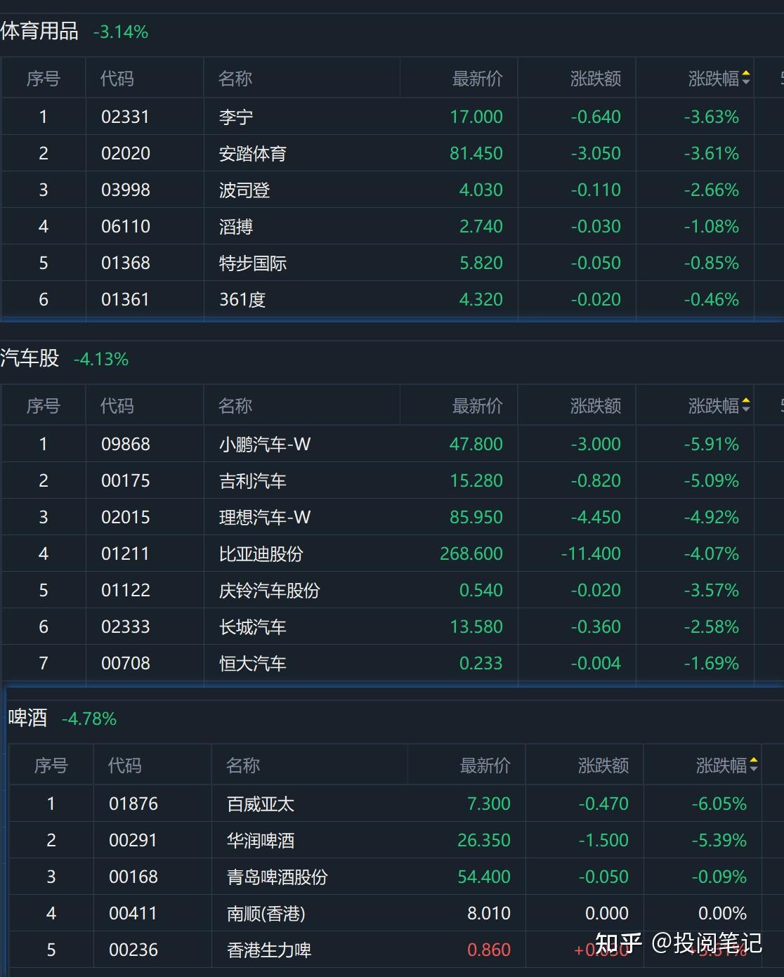Click latest price 0.860 in red

(x=489, y=950)
